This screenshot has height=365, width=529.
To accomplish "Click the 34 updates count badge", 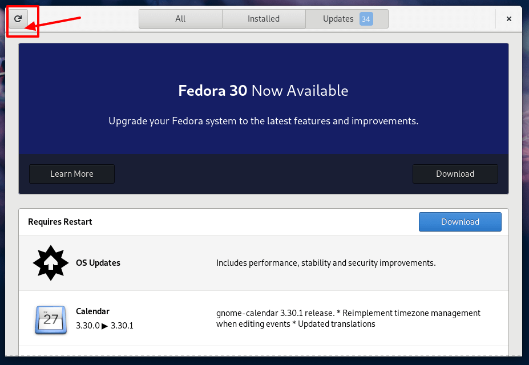I will pos(366,19).
